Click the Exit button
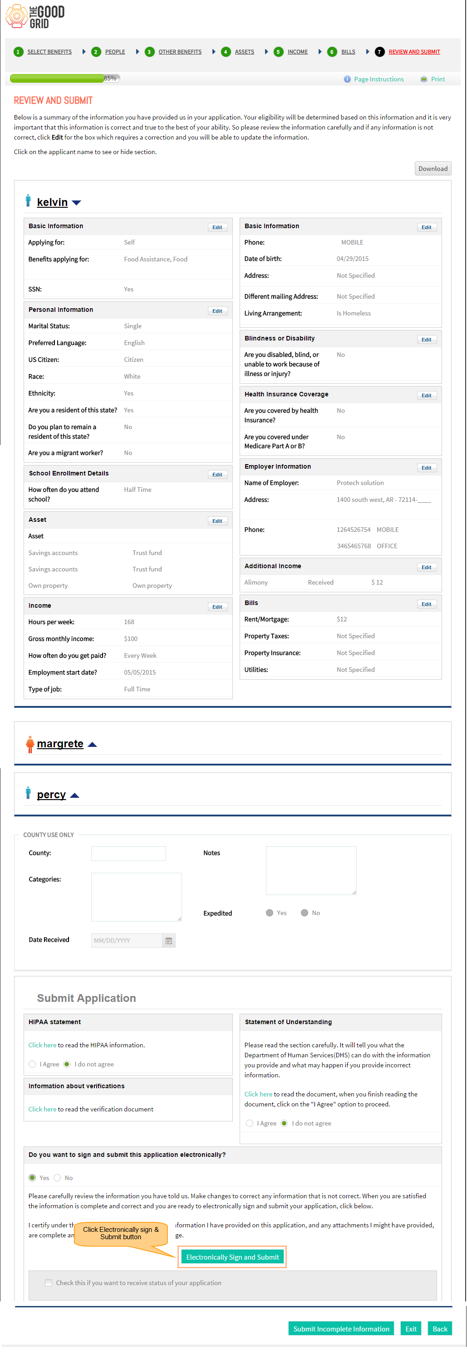The width and height of the screenshot is (467, 1366). 411,1328
